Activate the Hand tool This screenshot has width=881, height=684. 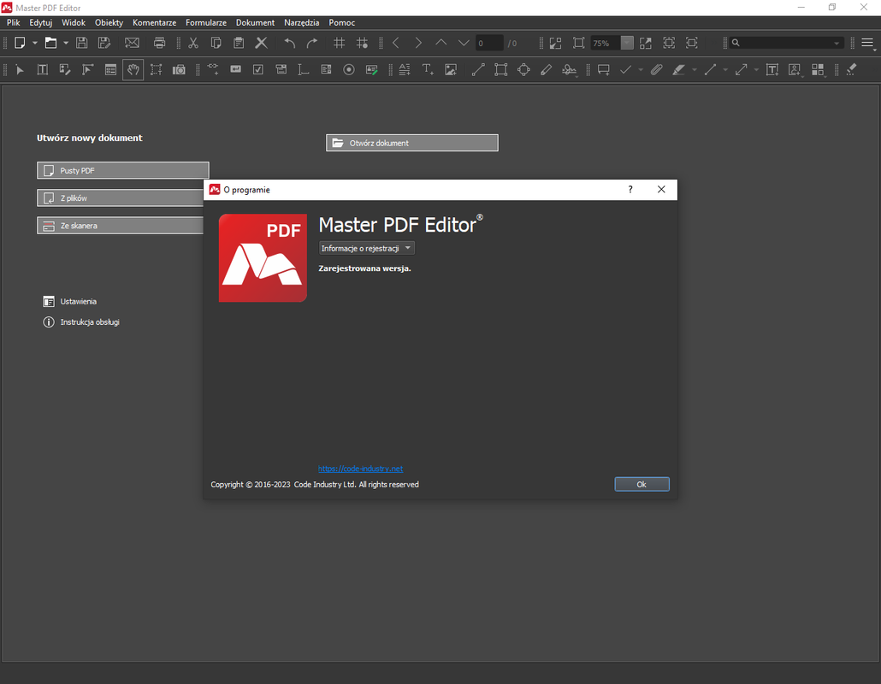(133, 69)
